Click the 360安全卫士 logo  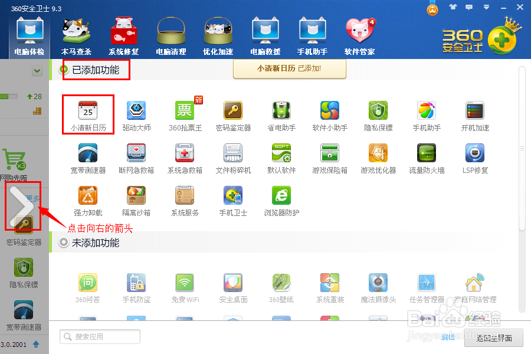tap(481, 37)
